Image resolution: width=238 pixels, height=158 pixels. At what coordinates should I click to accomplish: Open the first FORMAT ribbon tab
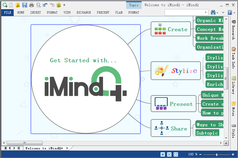[x=52, y=12]
